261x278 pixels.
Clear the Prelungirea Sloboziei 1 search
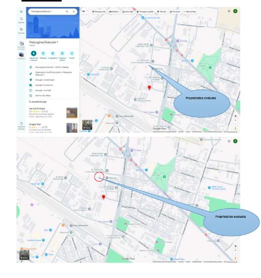[x=74, y=11]
